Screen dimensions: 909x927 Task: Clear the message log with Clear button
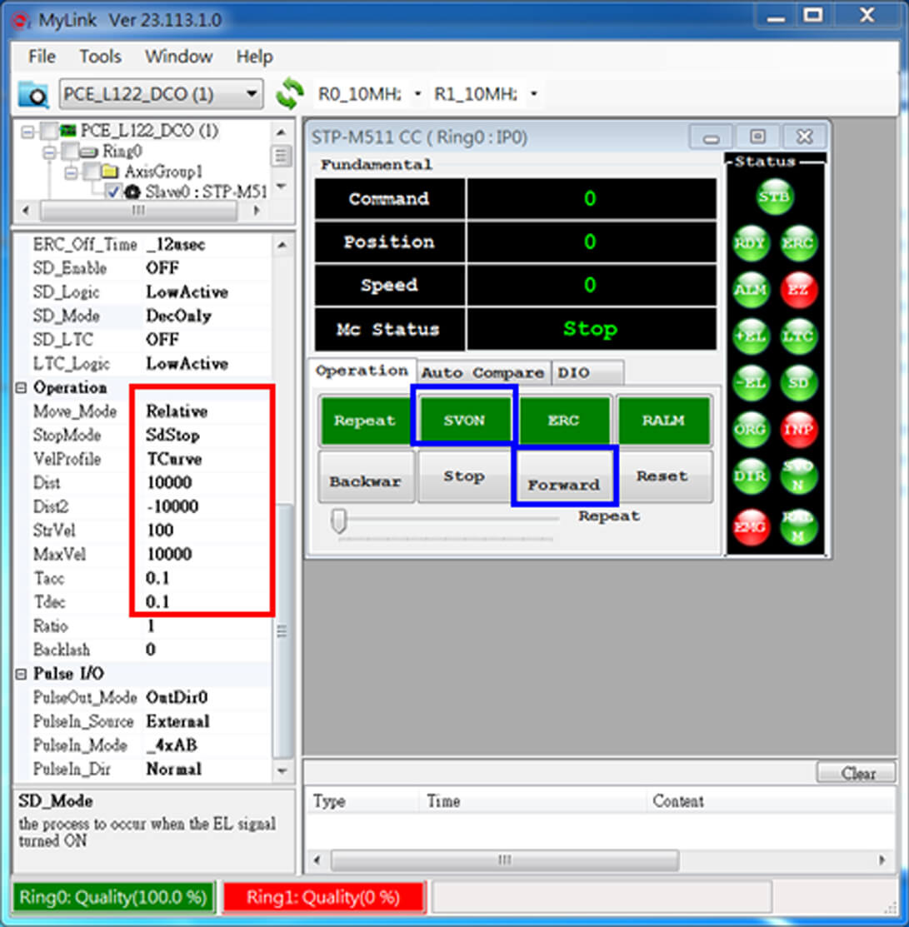point(857,773)
